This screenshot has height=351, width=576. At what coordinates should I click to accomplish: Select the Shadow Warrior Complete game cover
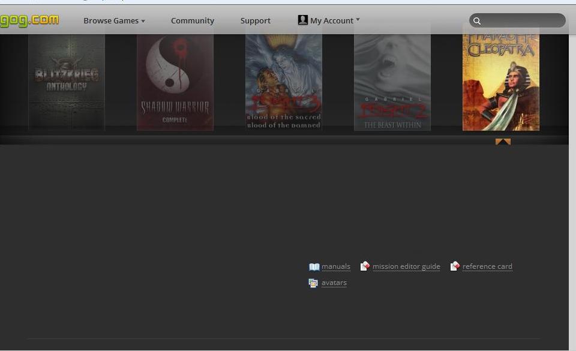[x=175, y=82]
